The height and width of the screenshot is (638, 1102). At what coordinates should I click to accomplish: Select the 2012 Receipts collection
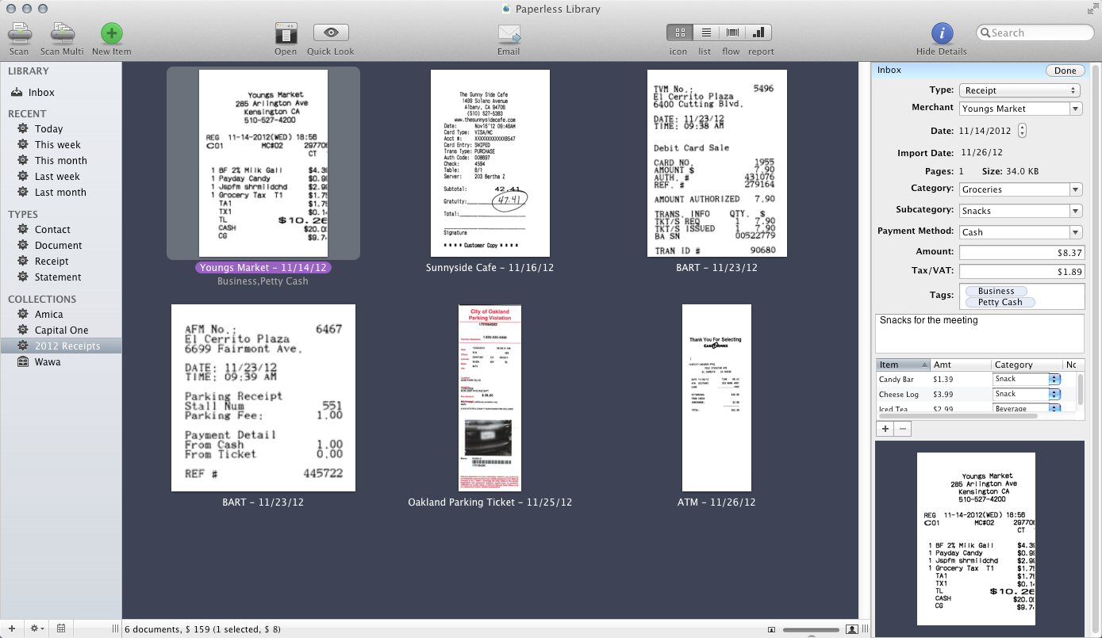(x=61, y=346)
